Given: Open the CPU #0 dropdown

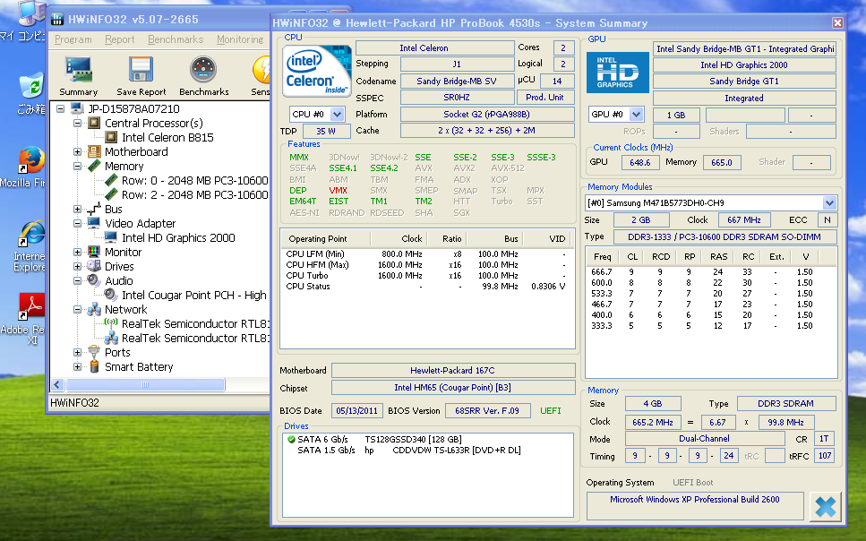Looking at the screenshot, I should point(337,115).
